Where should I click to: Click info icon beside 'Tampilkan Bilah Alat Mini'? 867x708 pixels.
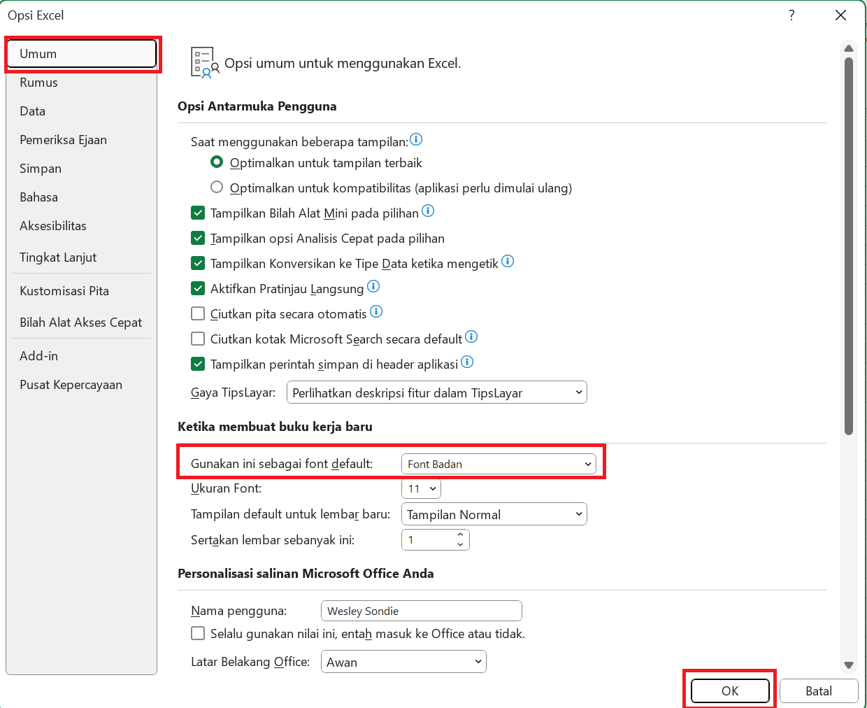pyautogui.click(x=428, y=211)
